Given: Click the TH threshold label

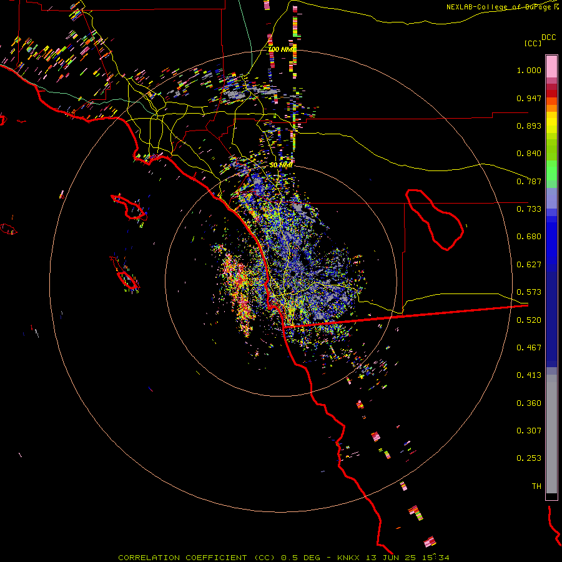Looking at the screenshot, I should click(x=536, y=486).
